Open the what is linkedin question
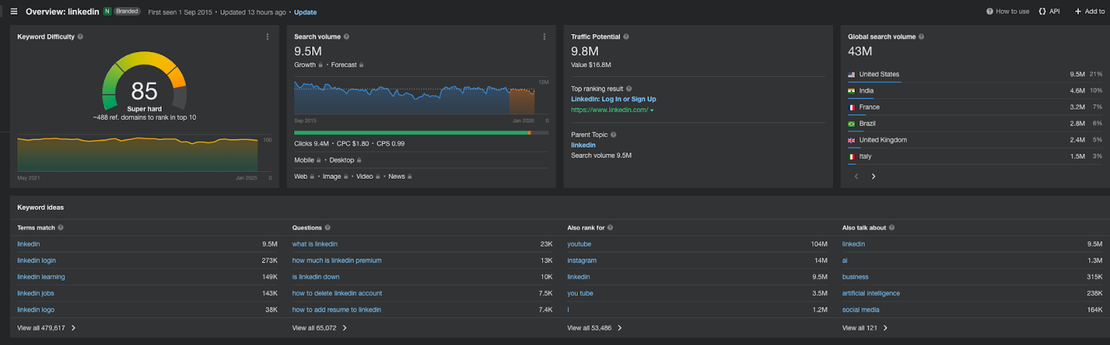 (315, 245)
